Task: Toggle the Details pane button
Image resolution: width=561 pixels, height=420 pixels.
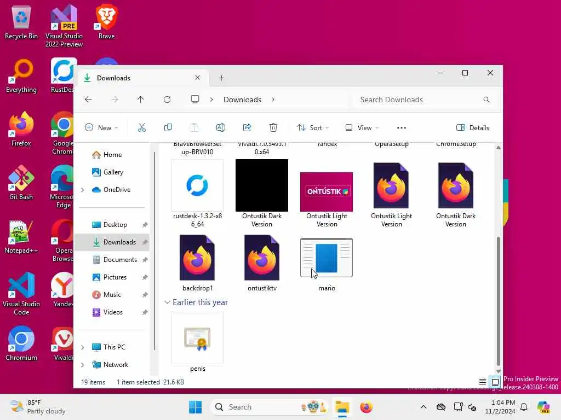Action: coord(473,127)
